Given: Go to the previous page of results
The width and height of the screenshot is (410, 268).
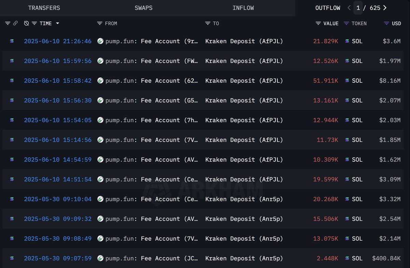Looking at the screenshot, I should [349, 8].
